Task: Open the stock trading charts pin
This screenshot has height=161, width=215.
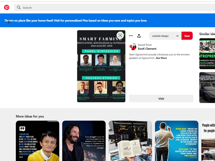Action: 130,141
